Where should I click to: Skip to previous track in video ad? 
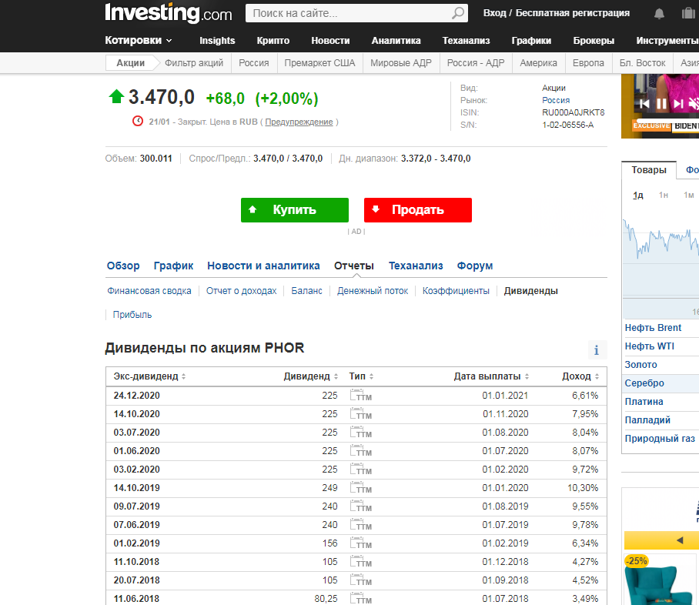[x=644, y=104]
